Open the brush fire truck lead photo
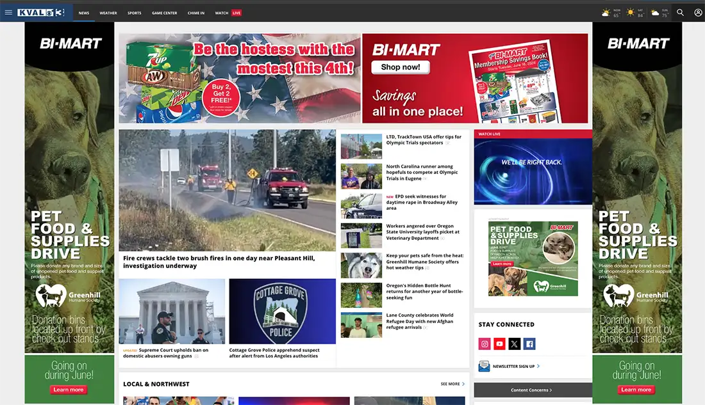Screen dimensions: 705x405 pos(227,191)
